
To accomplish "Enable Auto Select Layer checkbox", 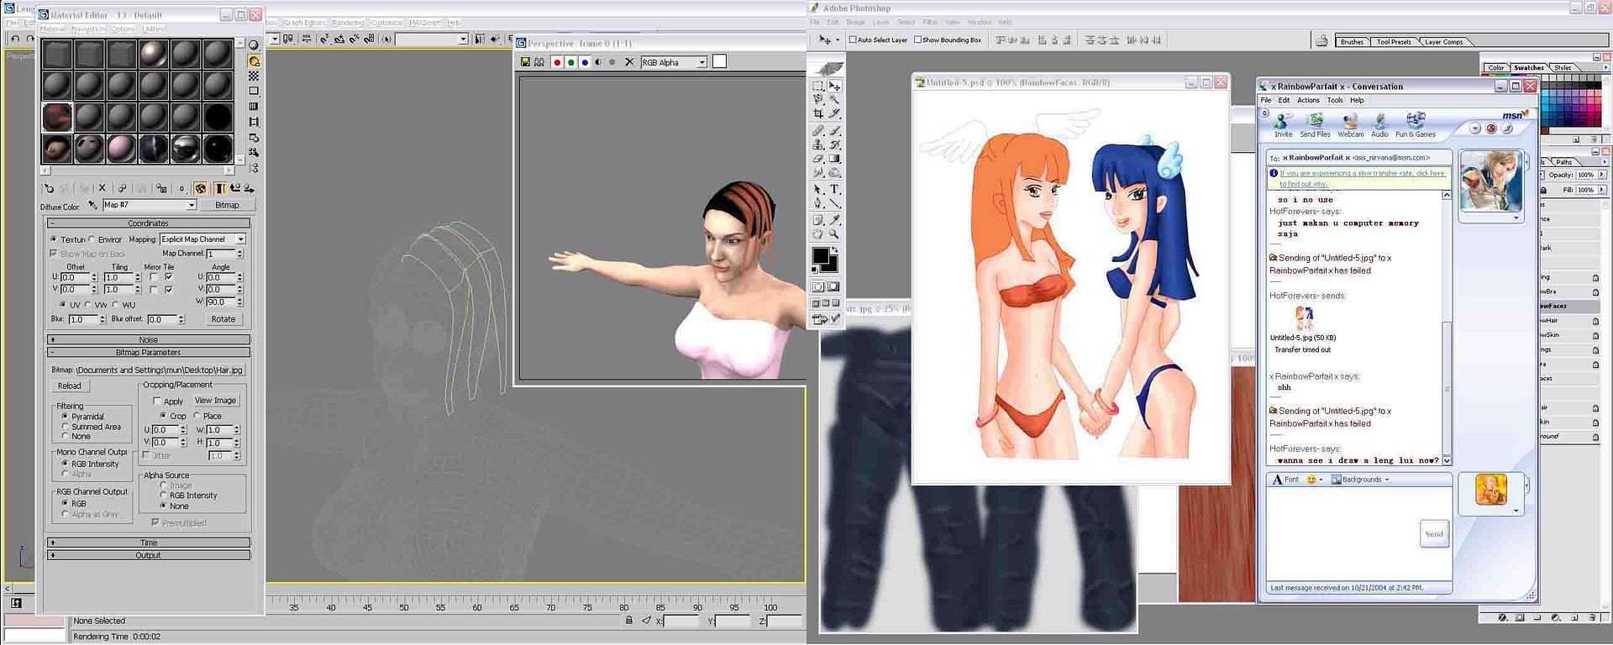I will (x=853, y=39).
